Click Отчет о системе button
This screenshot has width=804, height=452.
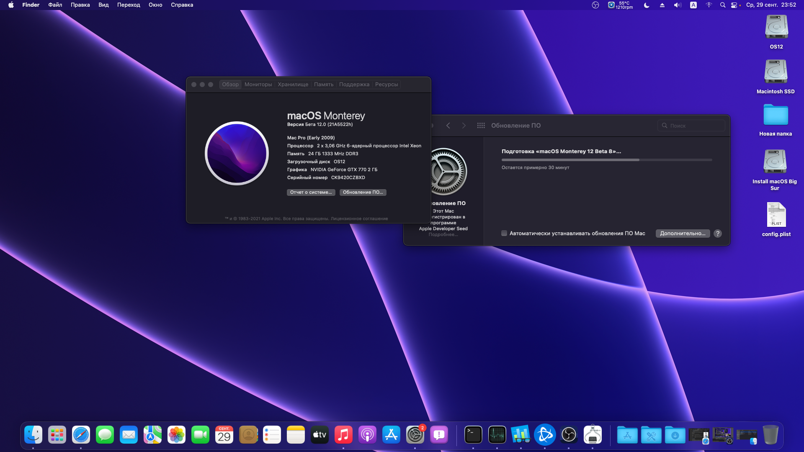tap(311, 193)
